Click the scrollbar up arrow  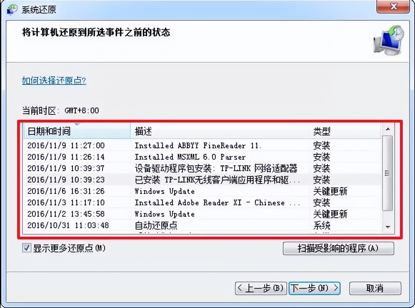coord(387,129)
